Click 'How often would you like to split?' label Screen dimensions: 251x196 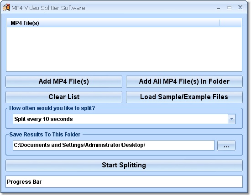point(52,108)
